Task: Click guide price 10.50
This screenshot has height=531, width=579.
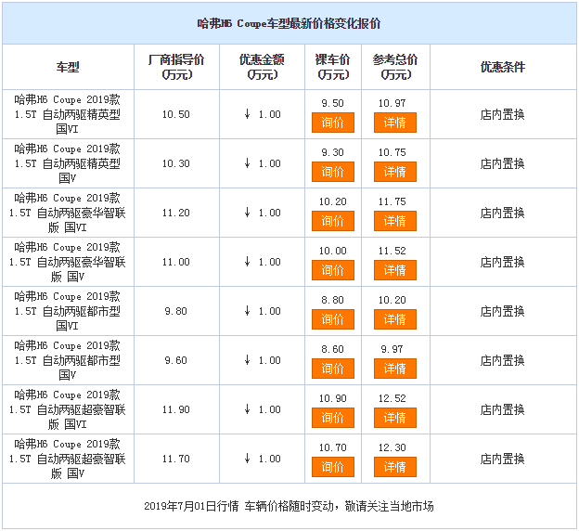Action: coord(176,114)
